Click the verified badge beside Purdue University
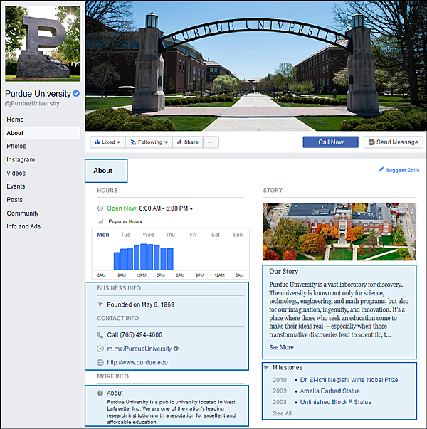Viewport: 427px width, 429px height. point(76,94)
